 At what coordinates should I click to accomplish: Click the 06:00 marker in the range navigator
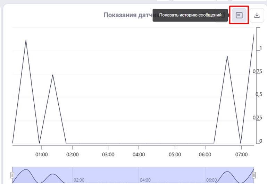click(x=211, y=180)
